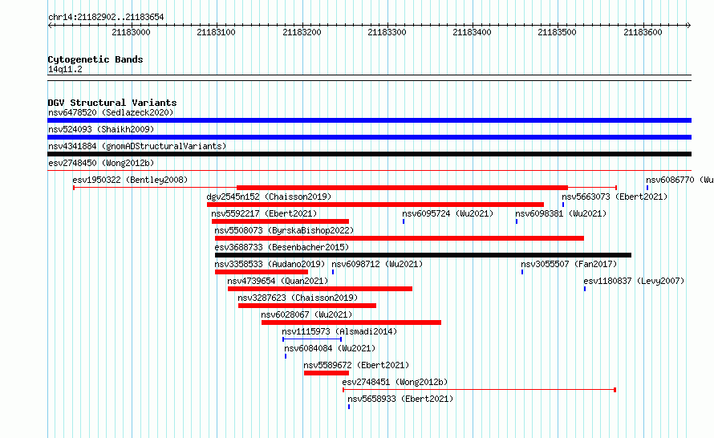
Task: Click ruler position 21183100
Action: pyautogui.click(x=217, y=32)
